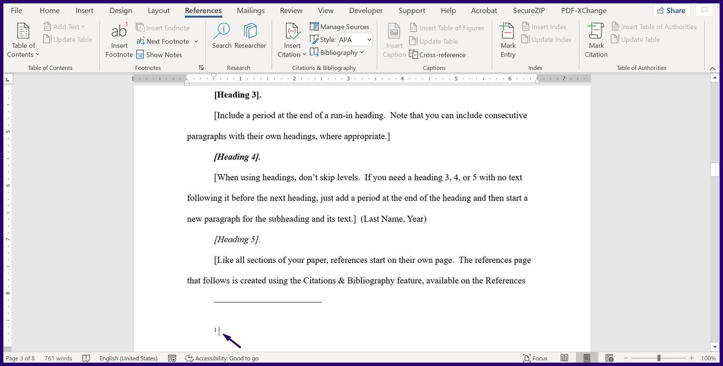This screenshot has width=723, height=366.
Task: Click English (United States) language indicator
Action: point(128,358)
